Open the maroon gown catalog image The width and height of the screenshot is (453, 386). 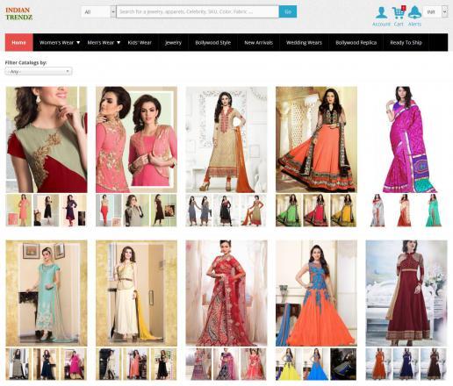pyautogui.click(x=406, y=293)
